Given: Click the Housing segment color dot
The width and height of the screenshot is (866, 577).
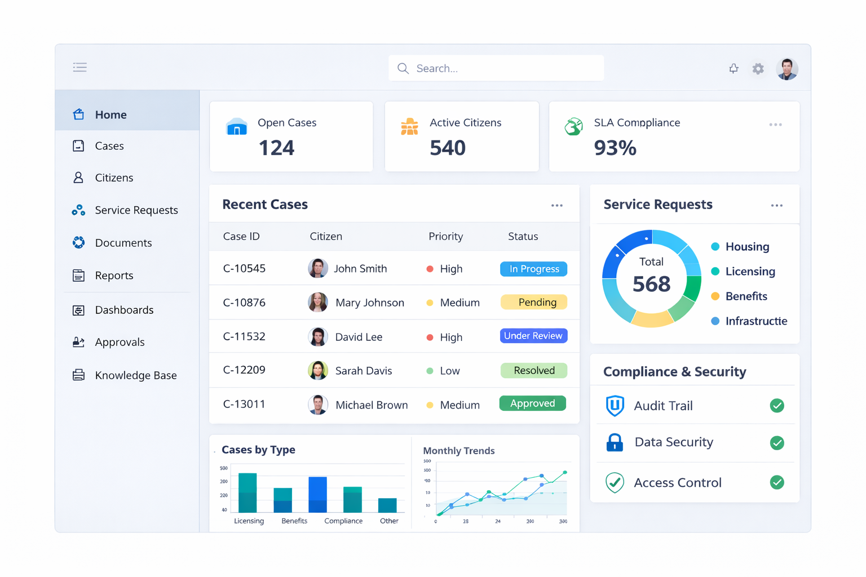Looking at the screenshot, I should [716, 246].
